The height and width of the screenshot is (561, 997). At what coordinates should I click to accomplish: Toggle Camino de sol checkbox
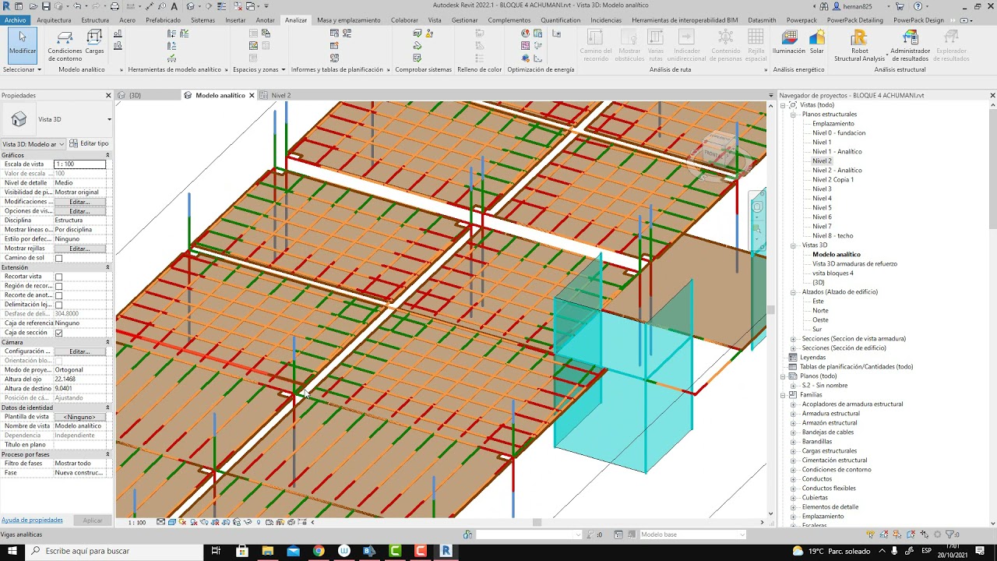[58, 258]
